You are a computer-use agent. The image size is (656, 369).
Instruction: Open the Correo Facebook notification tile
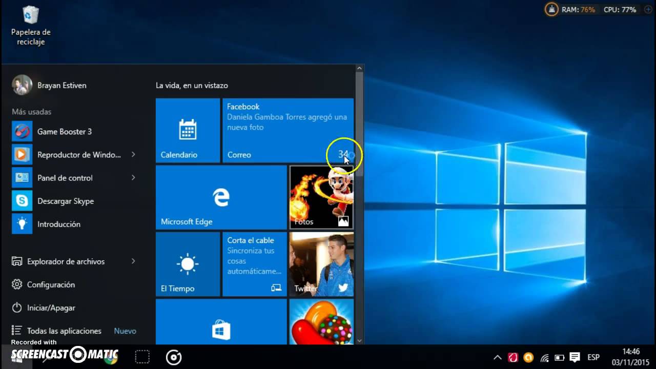pyautogui.click(x=288, y=131)
